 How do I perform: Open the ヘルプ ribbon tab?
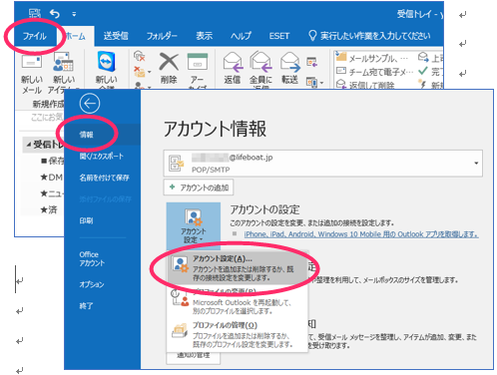(x=241, y=36)
